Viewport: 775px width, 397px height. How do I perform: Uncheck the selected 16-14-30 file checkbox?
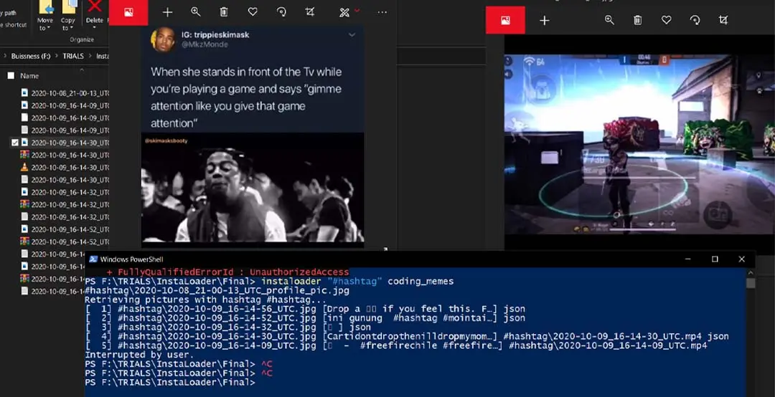[x=15, y=143]
